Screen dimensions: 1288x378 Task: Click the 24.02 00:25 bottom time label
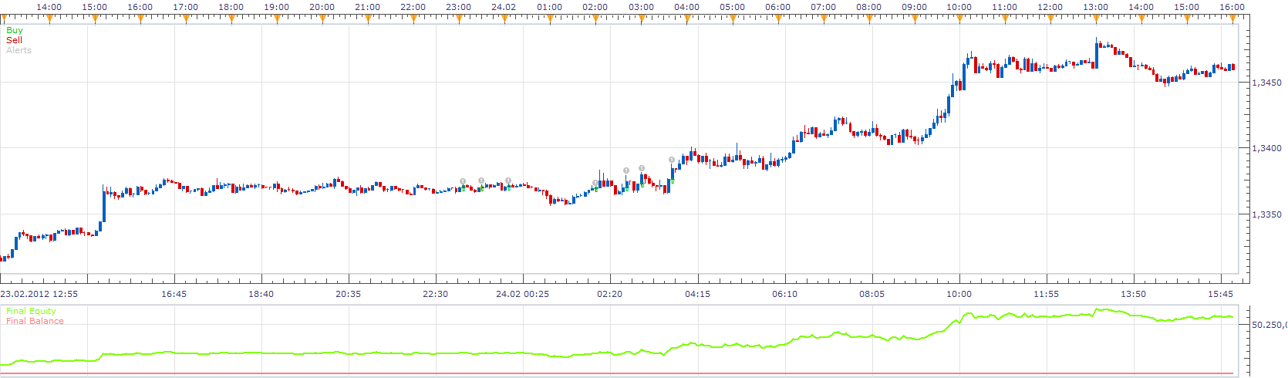point(522,294)
